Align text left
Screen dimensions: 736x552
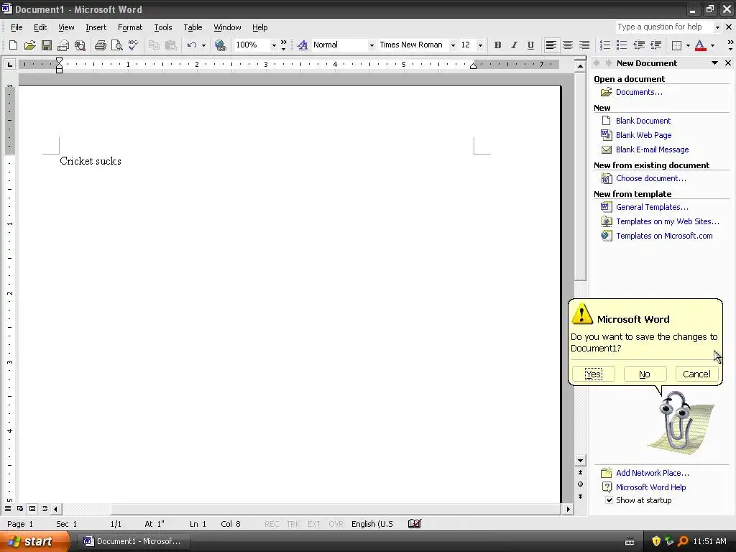tap(551, 45)
